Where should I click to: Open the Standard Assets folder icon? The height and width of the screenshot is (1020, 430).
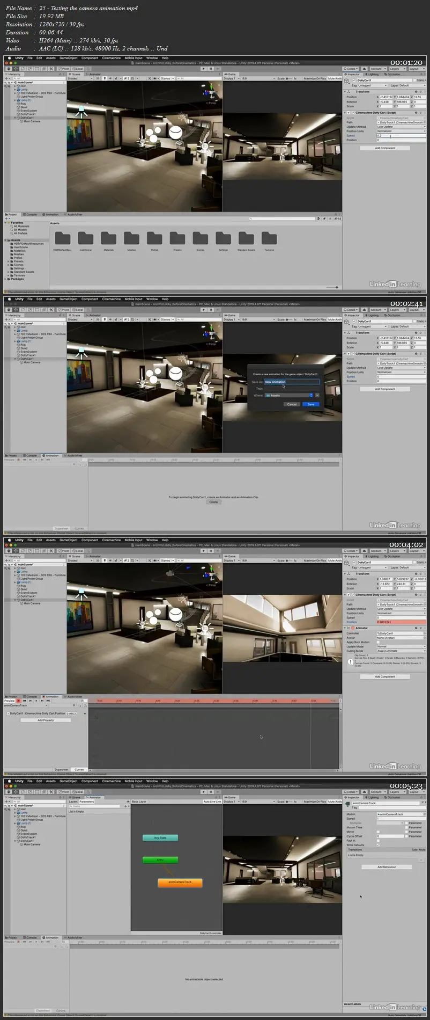point(247,238)
